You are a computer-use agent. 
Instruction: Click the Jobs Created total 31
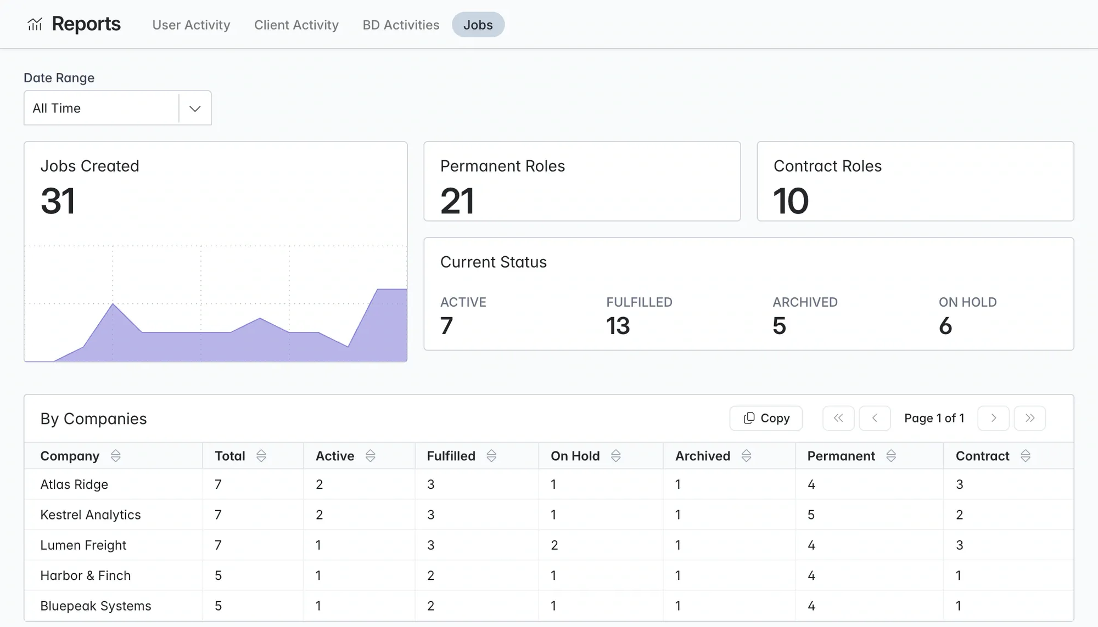[58, 201]
